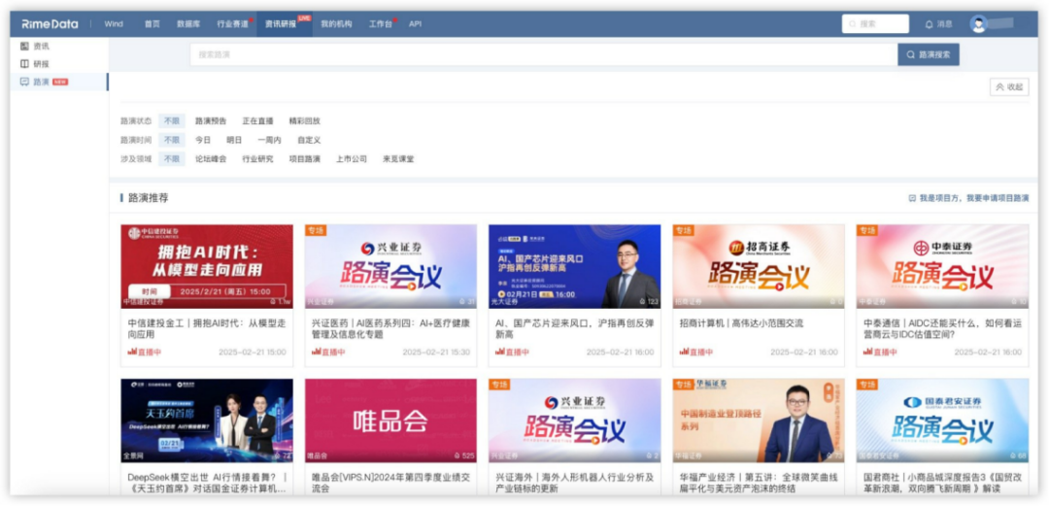Viewport: 1049px width, 506px height.
Task: Filter 路演状态 by 精彩回放
Action: tap(304, 121)
